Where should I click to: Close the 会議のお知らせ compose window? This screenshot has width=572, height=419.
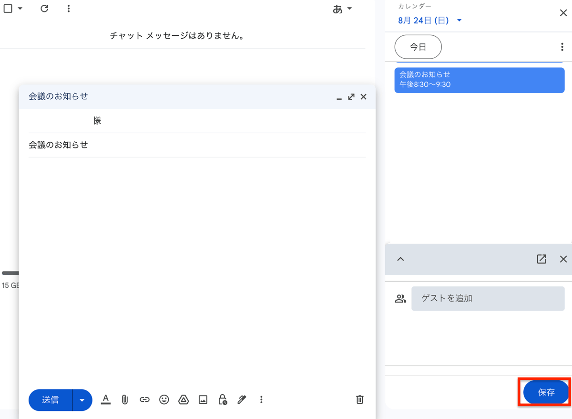364,96
